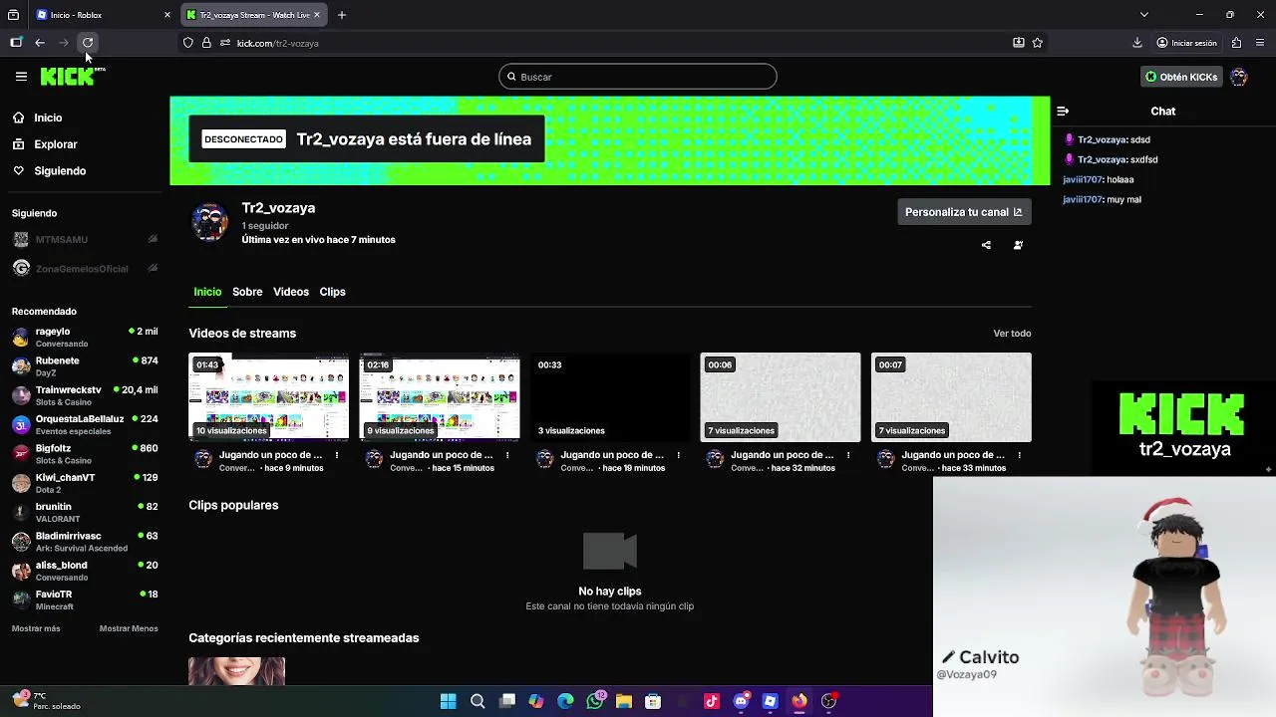Click Personaliza tu canal button

coord(964,212)
